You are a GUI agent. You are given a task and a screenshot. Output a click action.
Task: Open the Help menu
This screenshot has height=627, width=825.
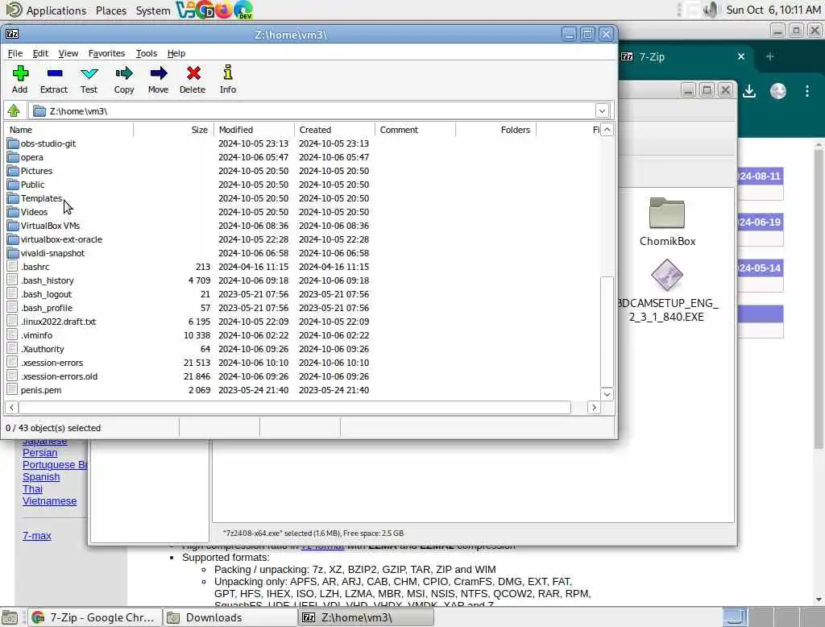click(x=176, y=53)
